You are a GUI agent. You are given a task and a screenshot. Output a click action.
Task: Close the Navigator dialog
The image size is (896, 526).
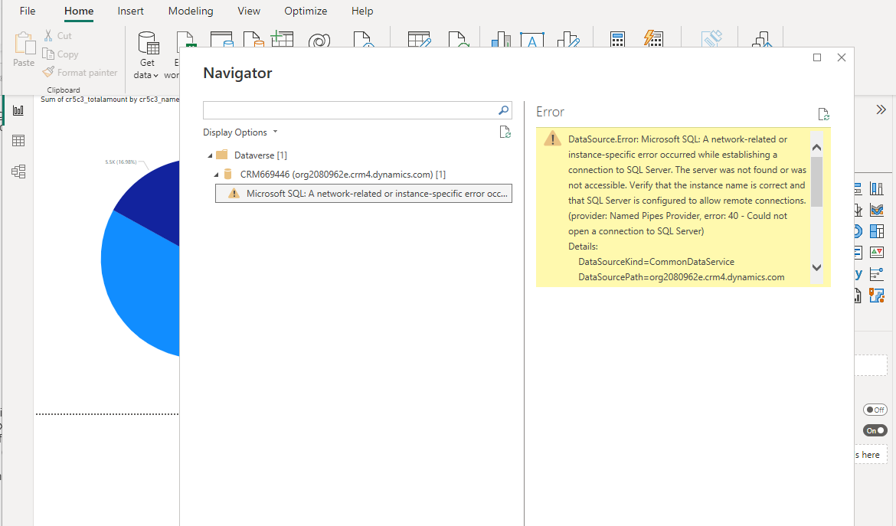coord(841,57)
